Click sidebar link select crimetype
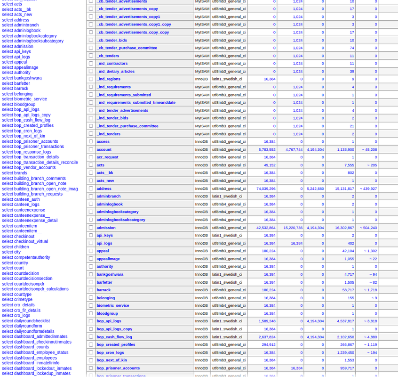The height and width of the screenshot is (377, 398). 17,299
